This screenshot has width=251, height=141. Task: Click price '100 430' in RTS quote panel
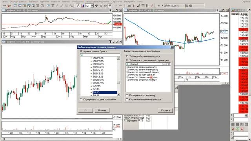(244, 18)
